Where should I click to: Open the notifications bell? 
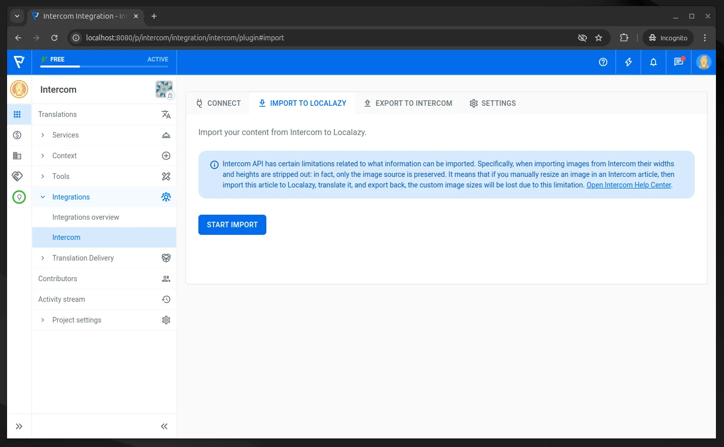pos(653,62)
